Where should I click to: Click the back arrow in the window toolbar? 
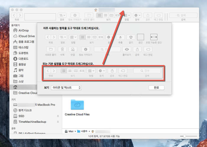click(x=14, y=15)
